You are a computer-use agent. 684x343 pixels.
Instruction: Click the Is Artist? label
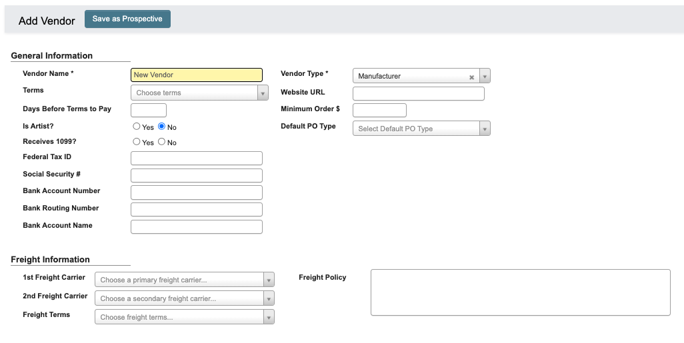pos(38,127)
